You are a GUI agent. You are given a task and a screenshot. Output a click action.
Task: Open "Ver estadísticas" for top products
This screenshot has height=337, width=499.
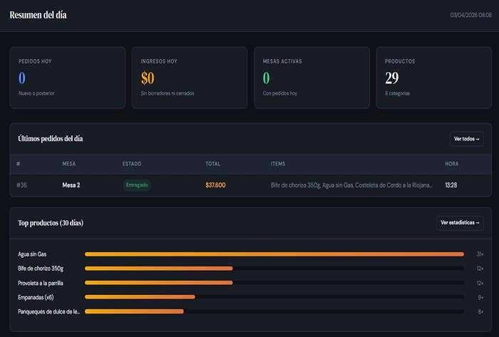460,223
